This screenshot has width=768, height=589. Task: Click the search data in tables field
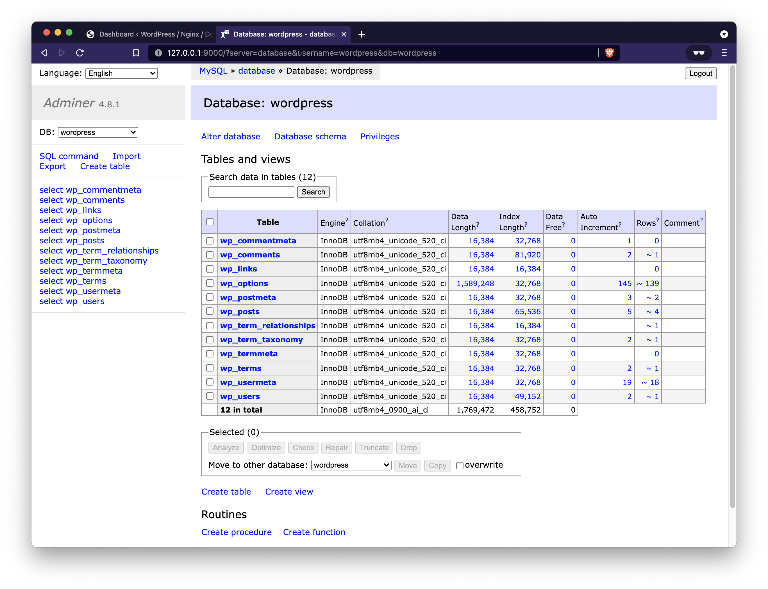[251, 192]
